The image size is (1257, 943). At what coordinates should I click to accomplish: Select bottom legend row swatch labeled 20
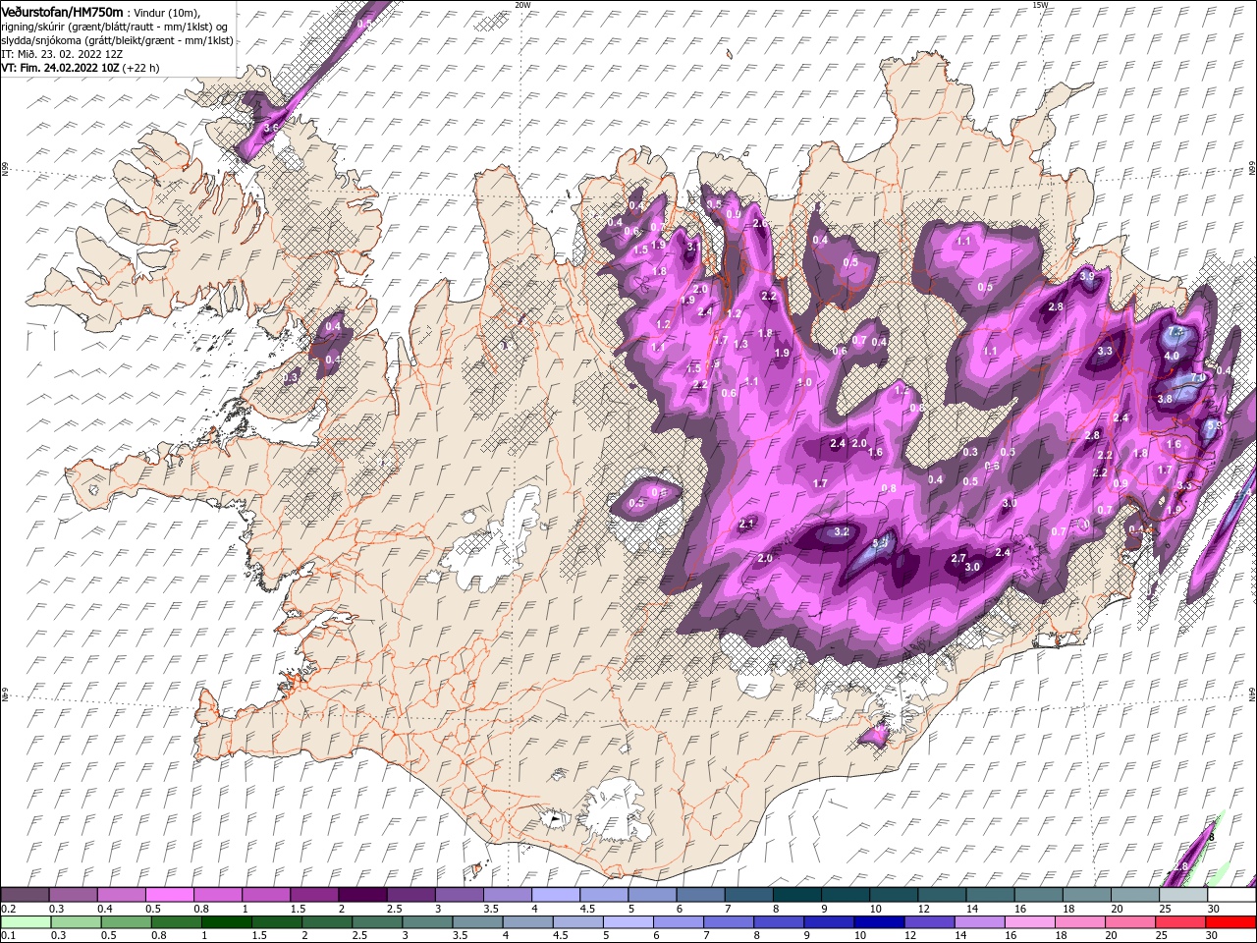tap(1131, 922)
